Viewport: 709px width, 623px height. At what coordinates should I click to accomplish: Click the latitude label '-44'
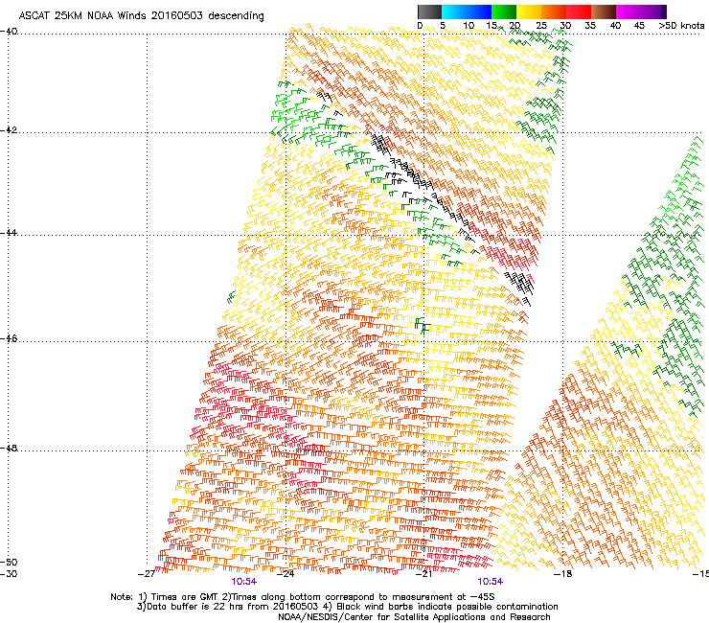(x=9, y=233)
